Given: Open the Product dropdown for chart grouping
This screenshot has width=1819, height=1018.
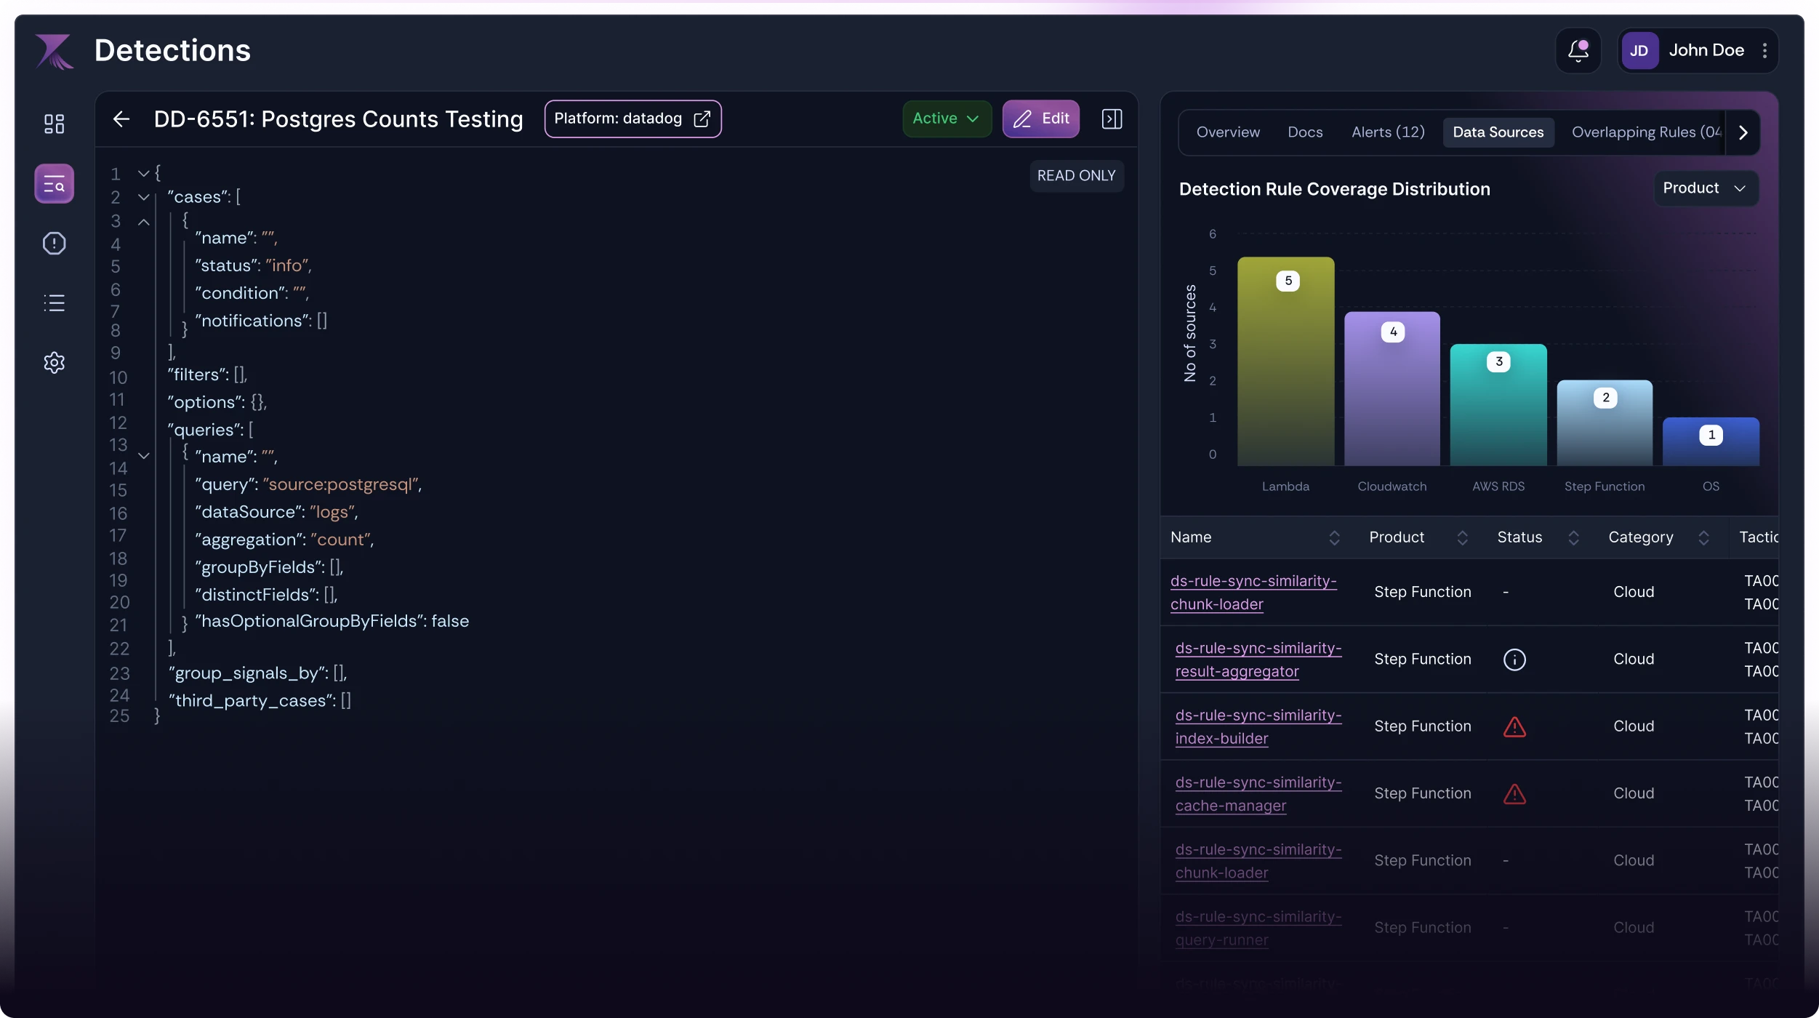Looking at the screenshot, I should click(1705, 188).
